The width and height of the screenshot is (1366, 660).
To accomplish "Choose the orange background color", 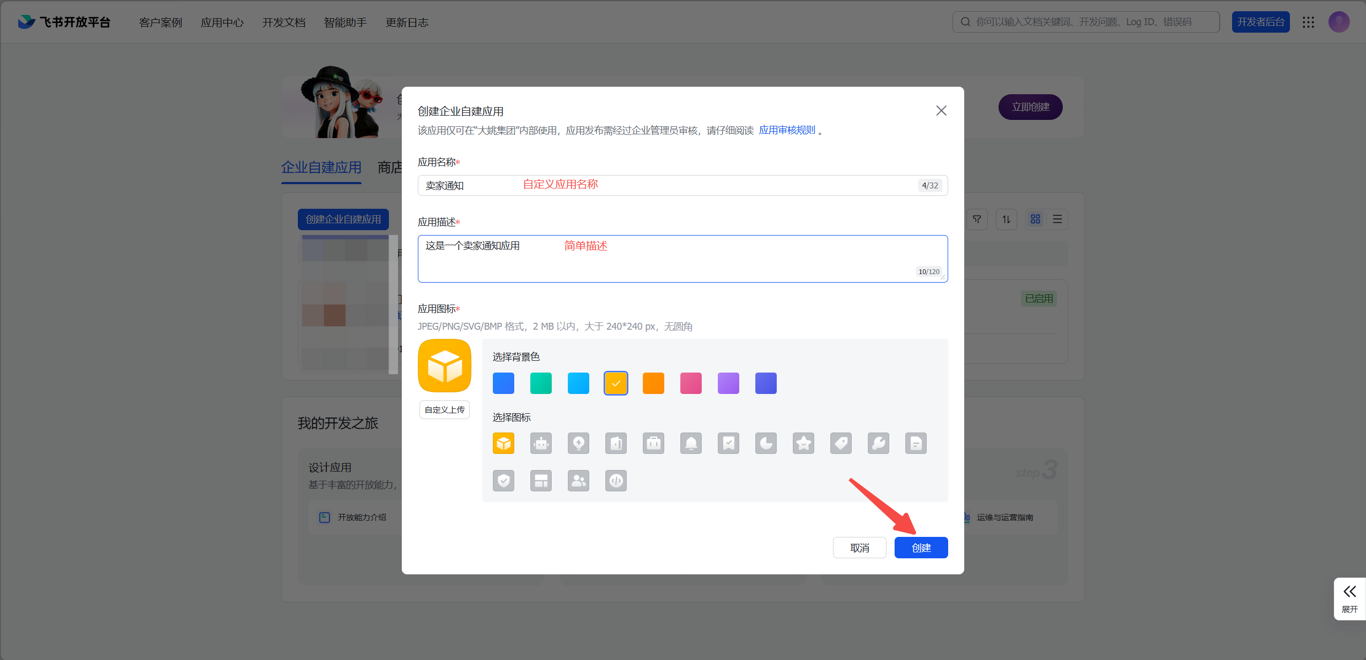I will coord(654,383).
